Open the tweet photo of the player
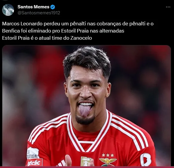 point(87,106)
